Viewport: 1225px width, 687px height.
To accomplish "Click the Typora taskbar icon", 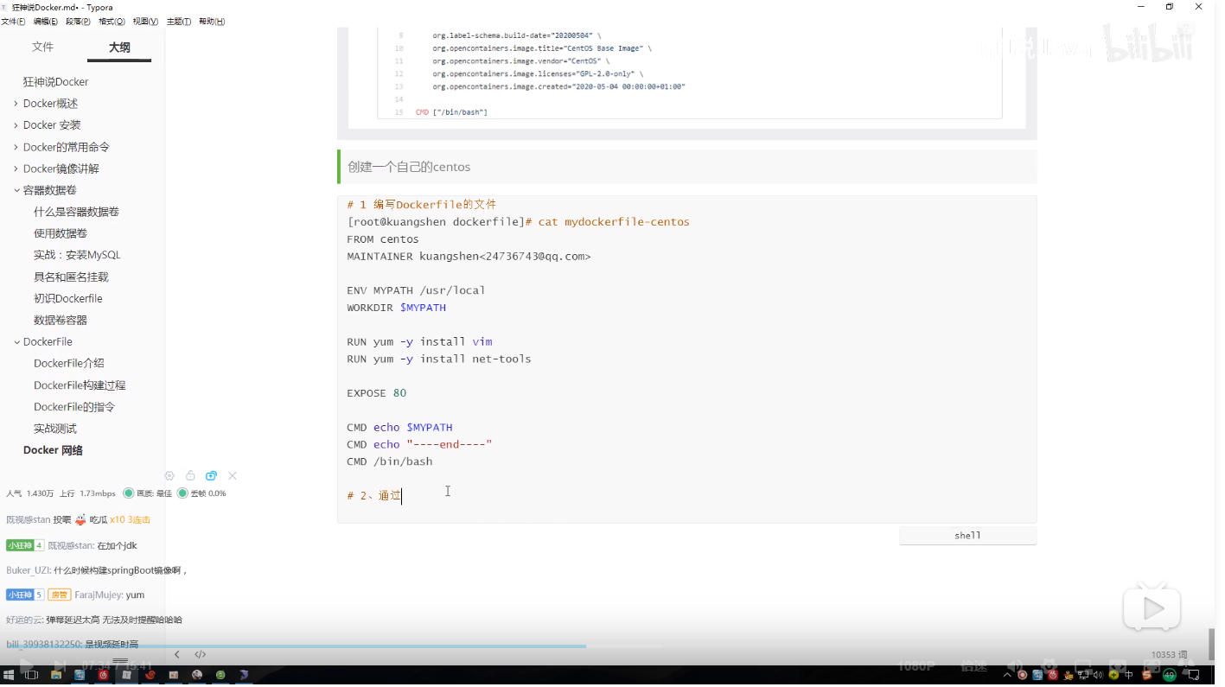I will point(126,675).
